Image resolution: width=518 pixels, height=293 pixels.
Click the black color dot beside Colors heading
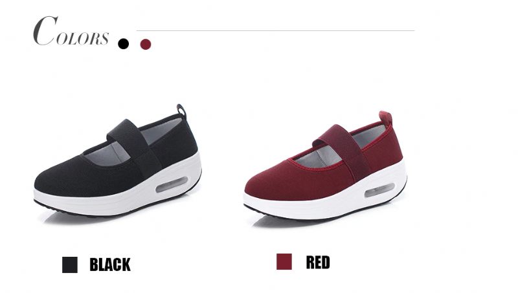(123, 43)
